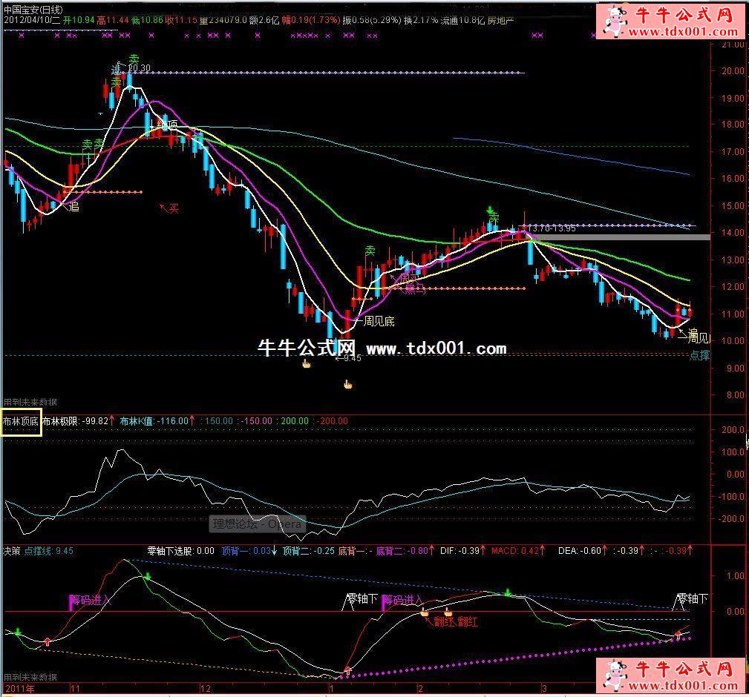
Task: Click the 房地产 sector label in header
Action: click(x=500, y=21)
